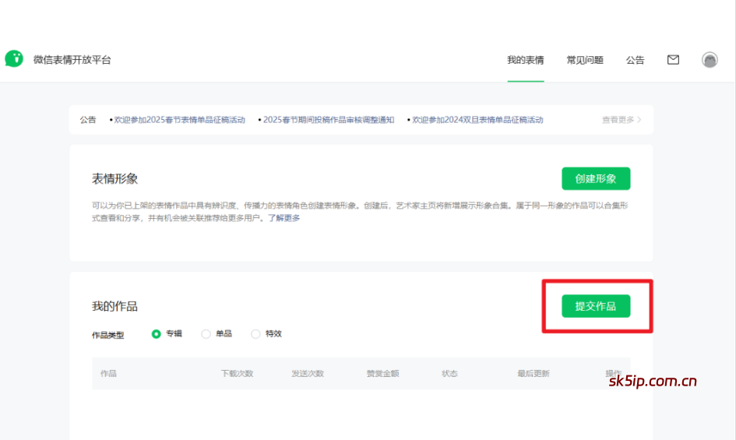Viewport: 736px width, 440px height.
Task: Click the 下载次数 column header
Action: [x=237, y=373]
